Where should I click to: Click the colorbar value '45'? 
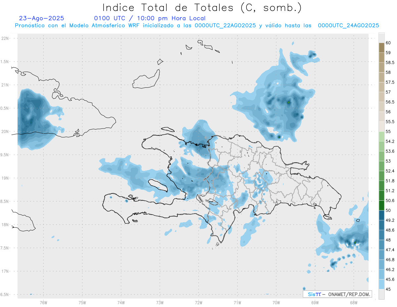tap(388, 289)
